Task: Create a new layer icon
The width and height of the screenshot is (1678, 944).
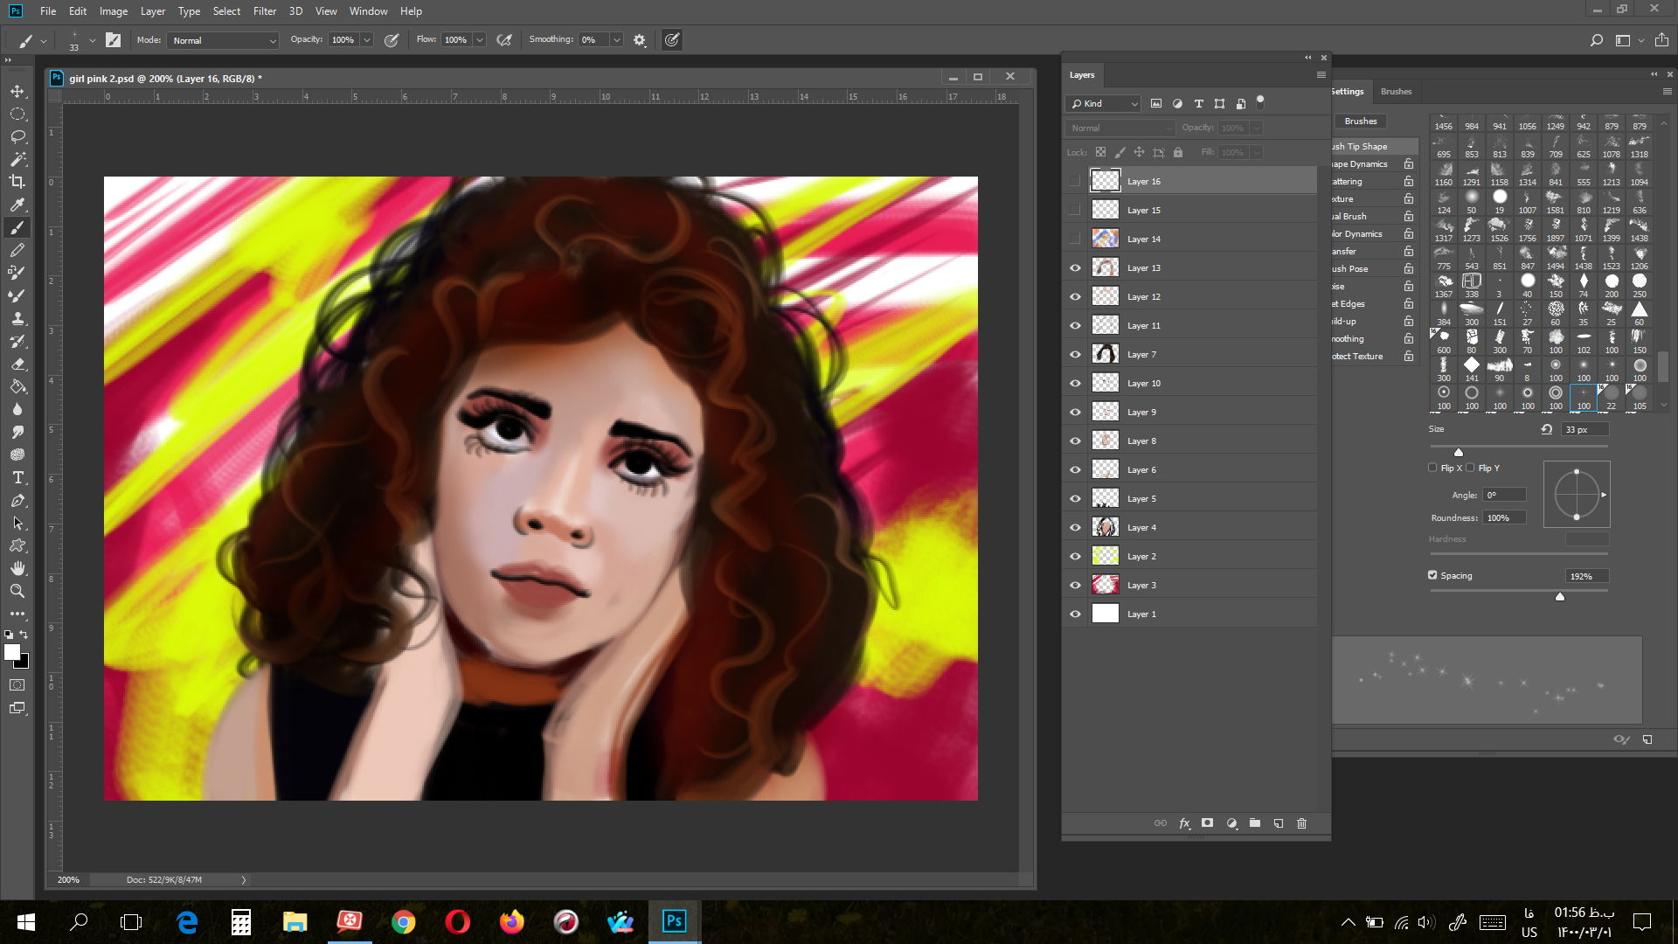Action: (1279, 823)
